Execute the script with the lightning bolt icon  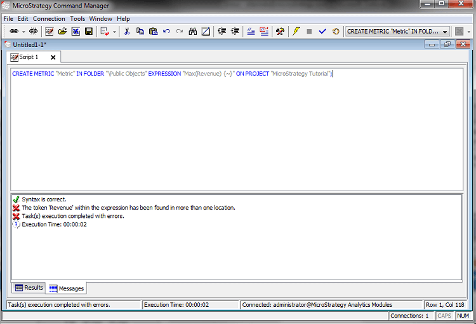pyautogui.click(x=296, y=31)
